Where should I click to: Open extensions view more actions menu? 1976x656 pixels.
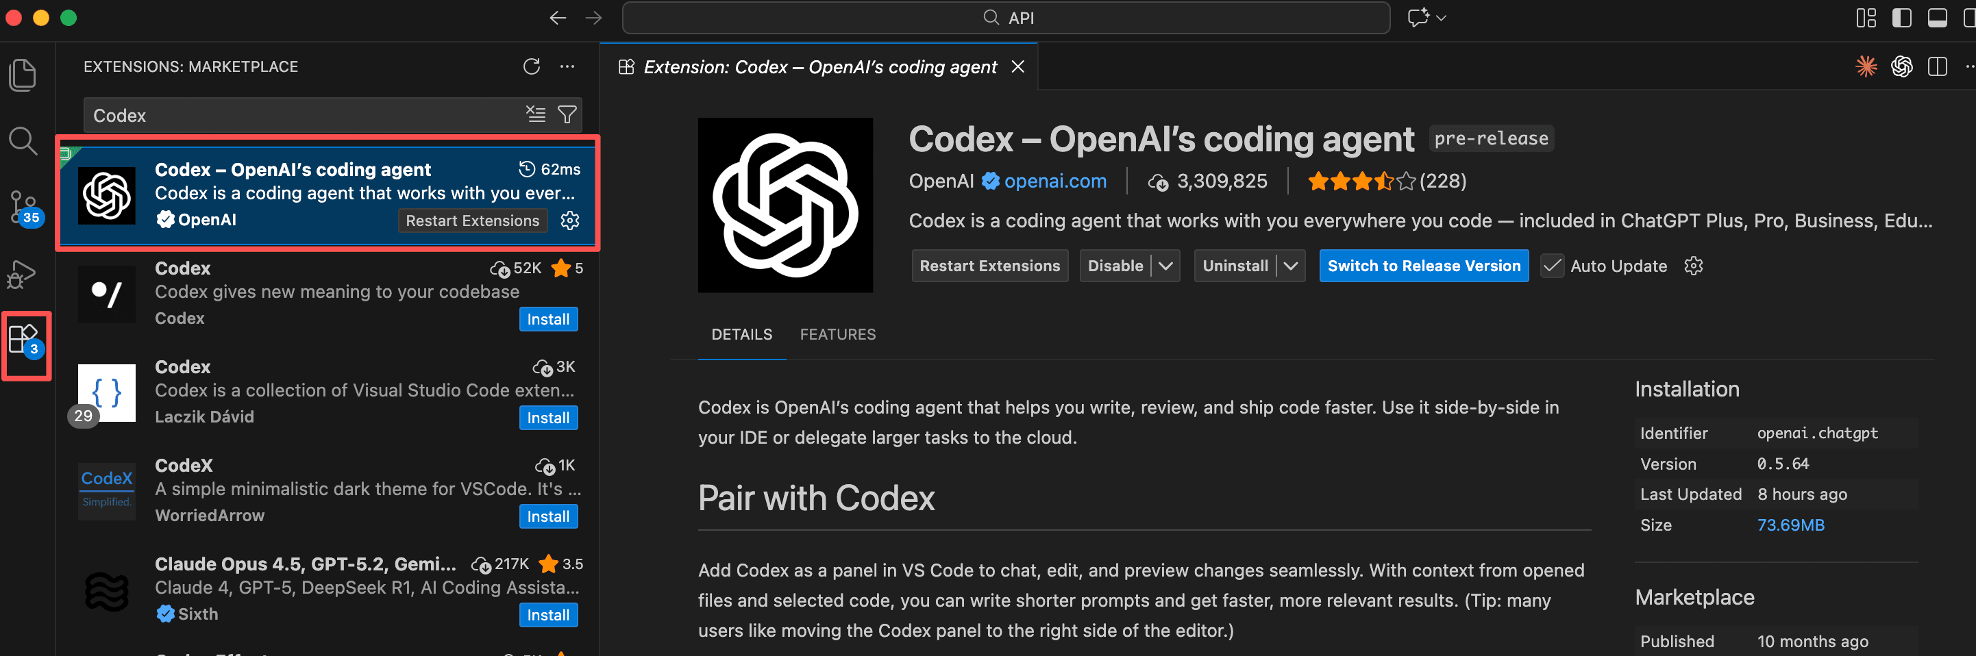[567, 66]
